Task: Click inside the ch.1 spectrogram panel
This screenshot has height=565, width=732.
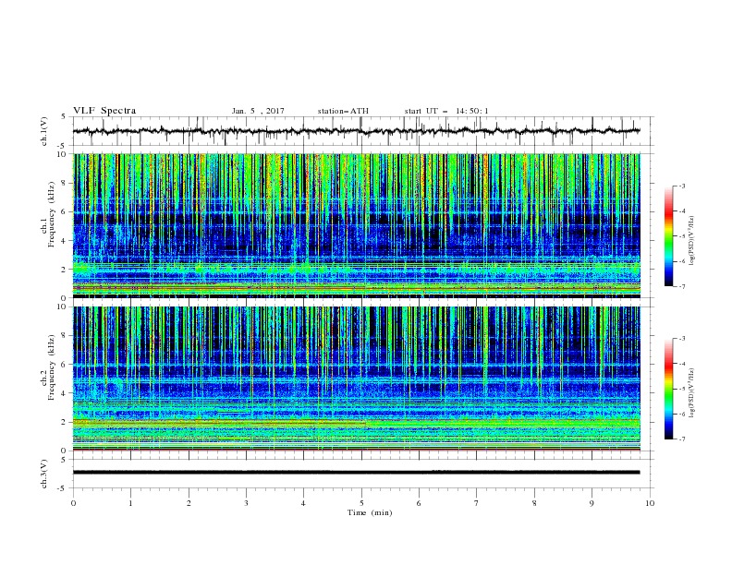Action: (x=357, y=225)
